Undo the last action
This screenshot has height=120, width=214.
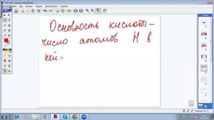tap(45, 11)
